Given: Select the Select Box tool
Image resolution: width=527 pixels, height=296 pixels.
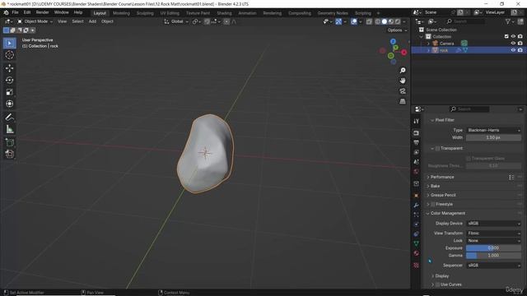Looking at the screenshot, I should (9, 44).
